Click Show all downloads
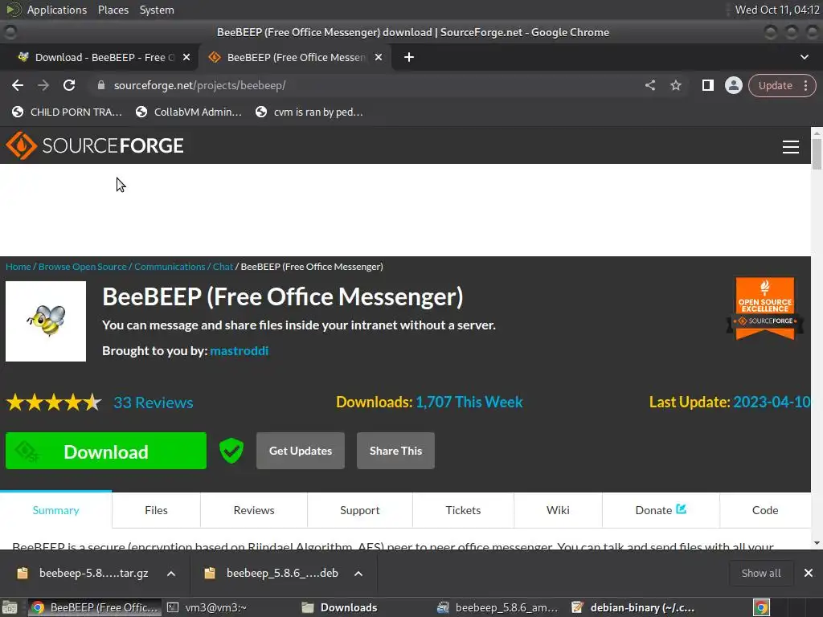 (x=760, y=573)
